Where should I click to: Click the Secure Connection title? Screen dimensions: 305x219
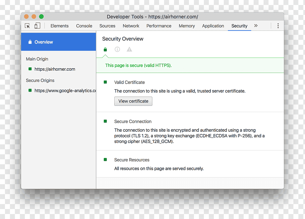pos(133,121)
